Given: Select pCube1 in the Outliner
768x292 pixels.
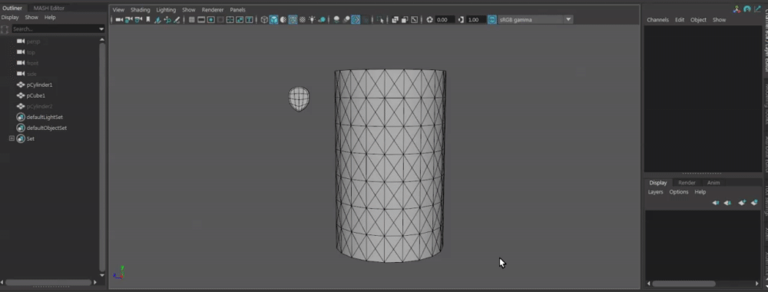Looking at the screenshot, I should click(x=36, y=95).
